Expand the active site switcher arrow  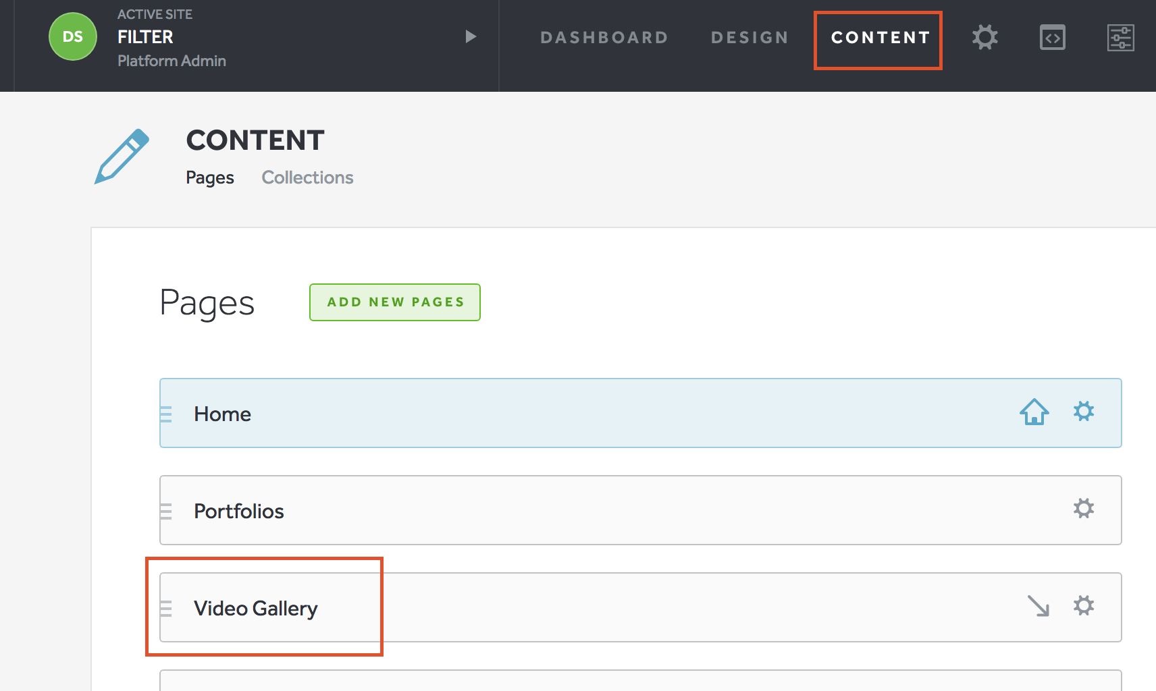point(471,36)
